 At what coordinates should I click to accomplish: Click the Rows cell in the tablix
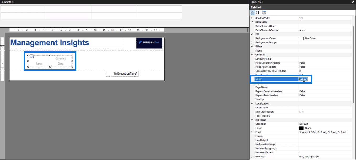[39, 64]
